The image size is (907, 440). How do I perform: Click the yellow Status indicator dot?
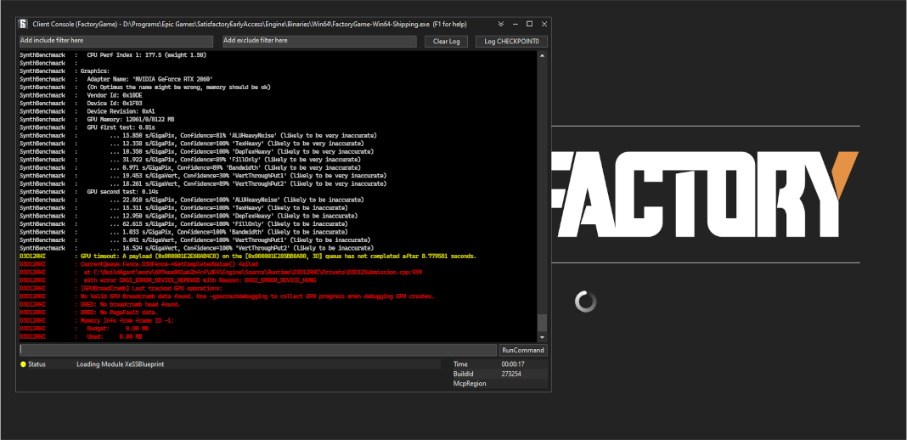23,364
